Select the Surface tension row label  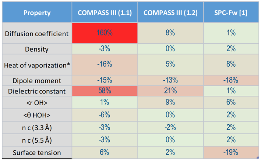click(36, 152)
